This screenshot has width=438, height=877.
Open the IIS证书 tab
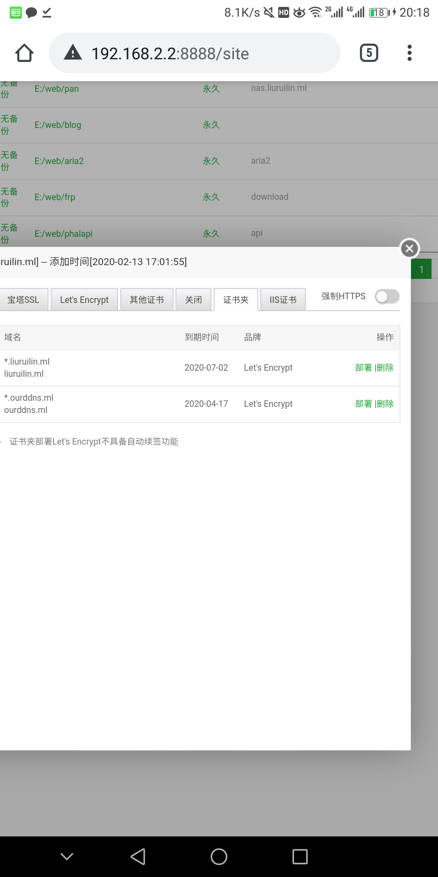click(x=283, y=300)
